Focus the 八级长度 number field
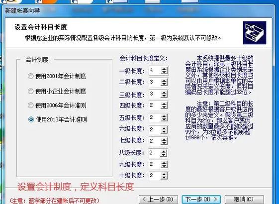The image size is (279, 204). pos(155,153)
